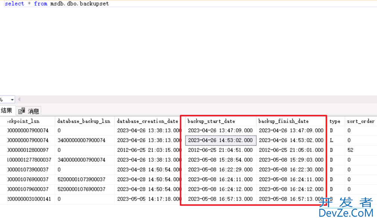Select backup_finish_date cell 2023-05-08 15:29:03.000
The width and height of the screenshot is (377, 221).
pos(291,160)
